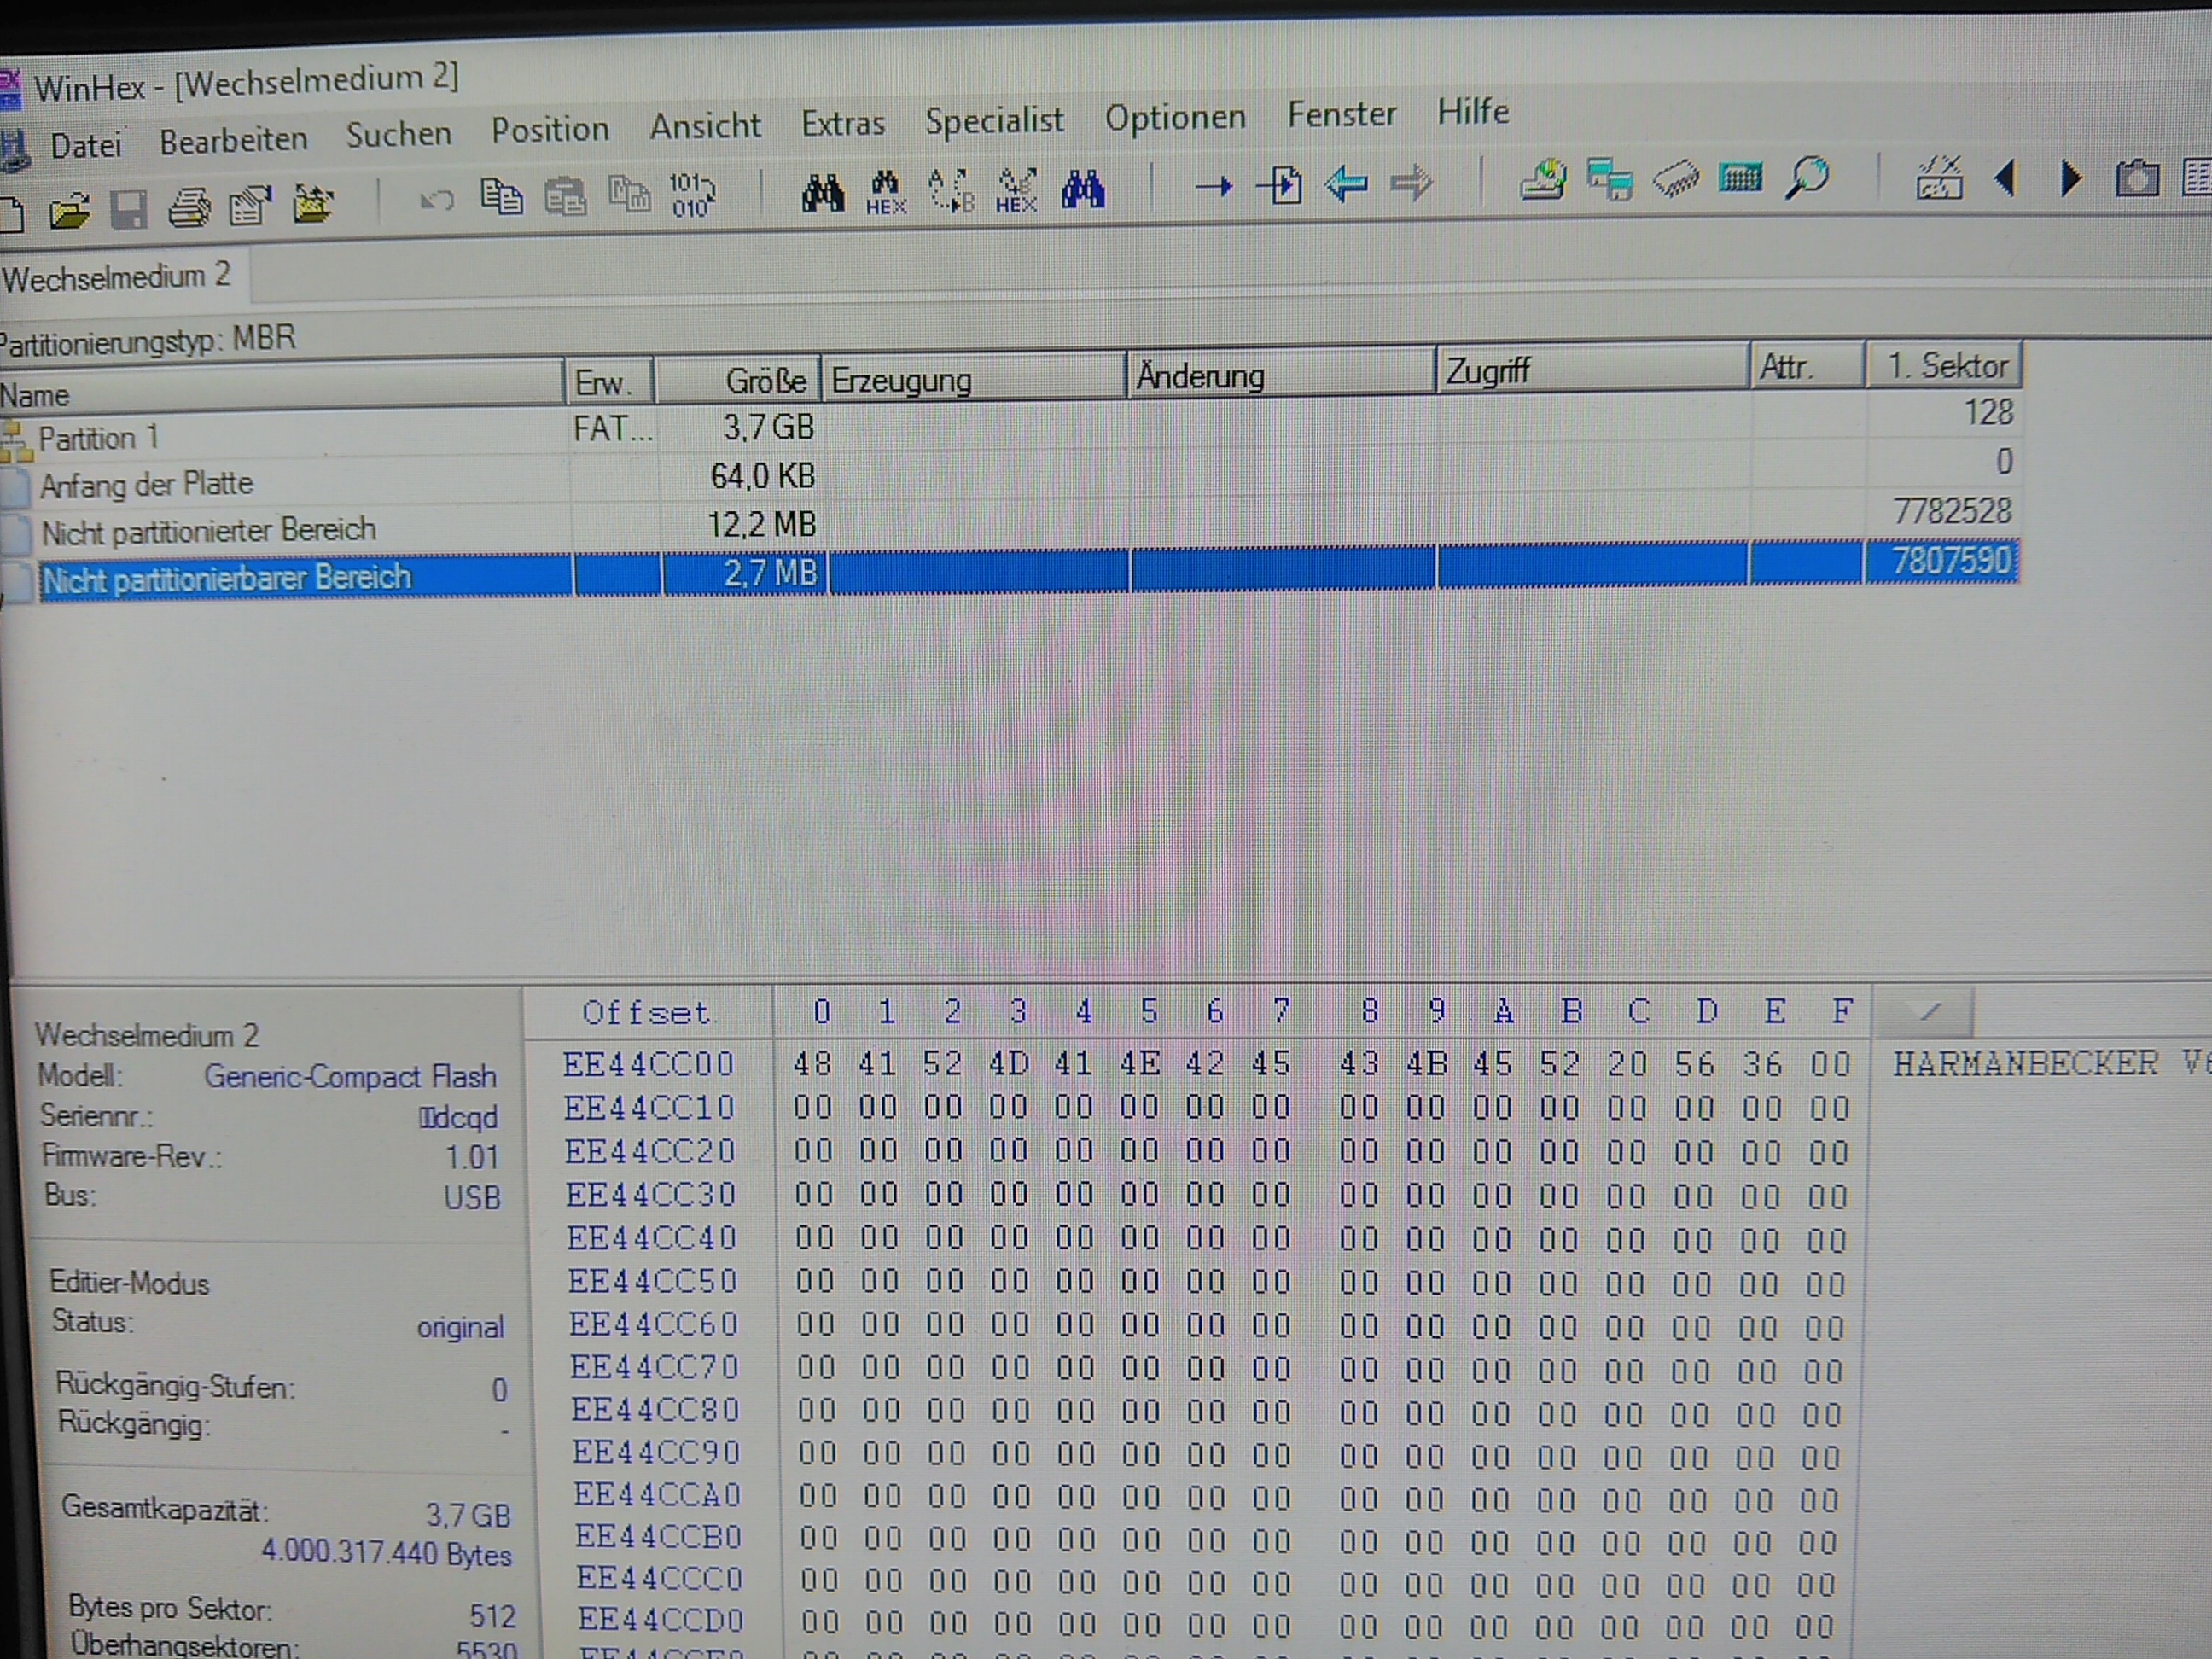
Task: Expand the text column dropdown arrow
Action: [x=1926, y=1012]
